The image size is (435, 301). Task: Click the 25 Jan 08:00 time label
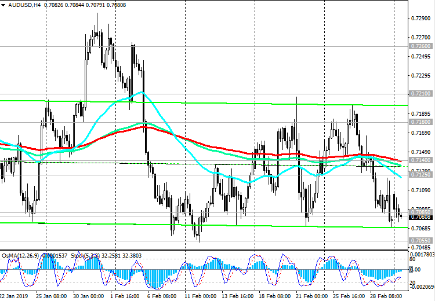(51, 296)
